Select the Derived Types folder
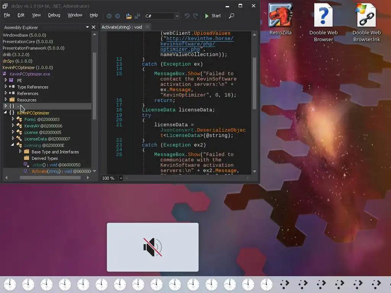 coord(45,158)
